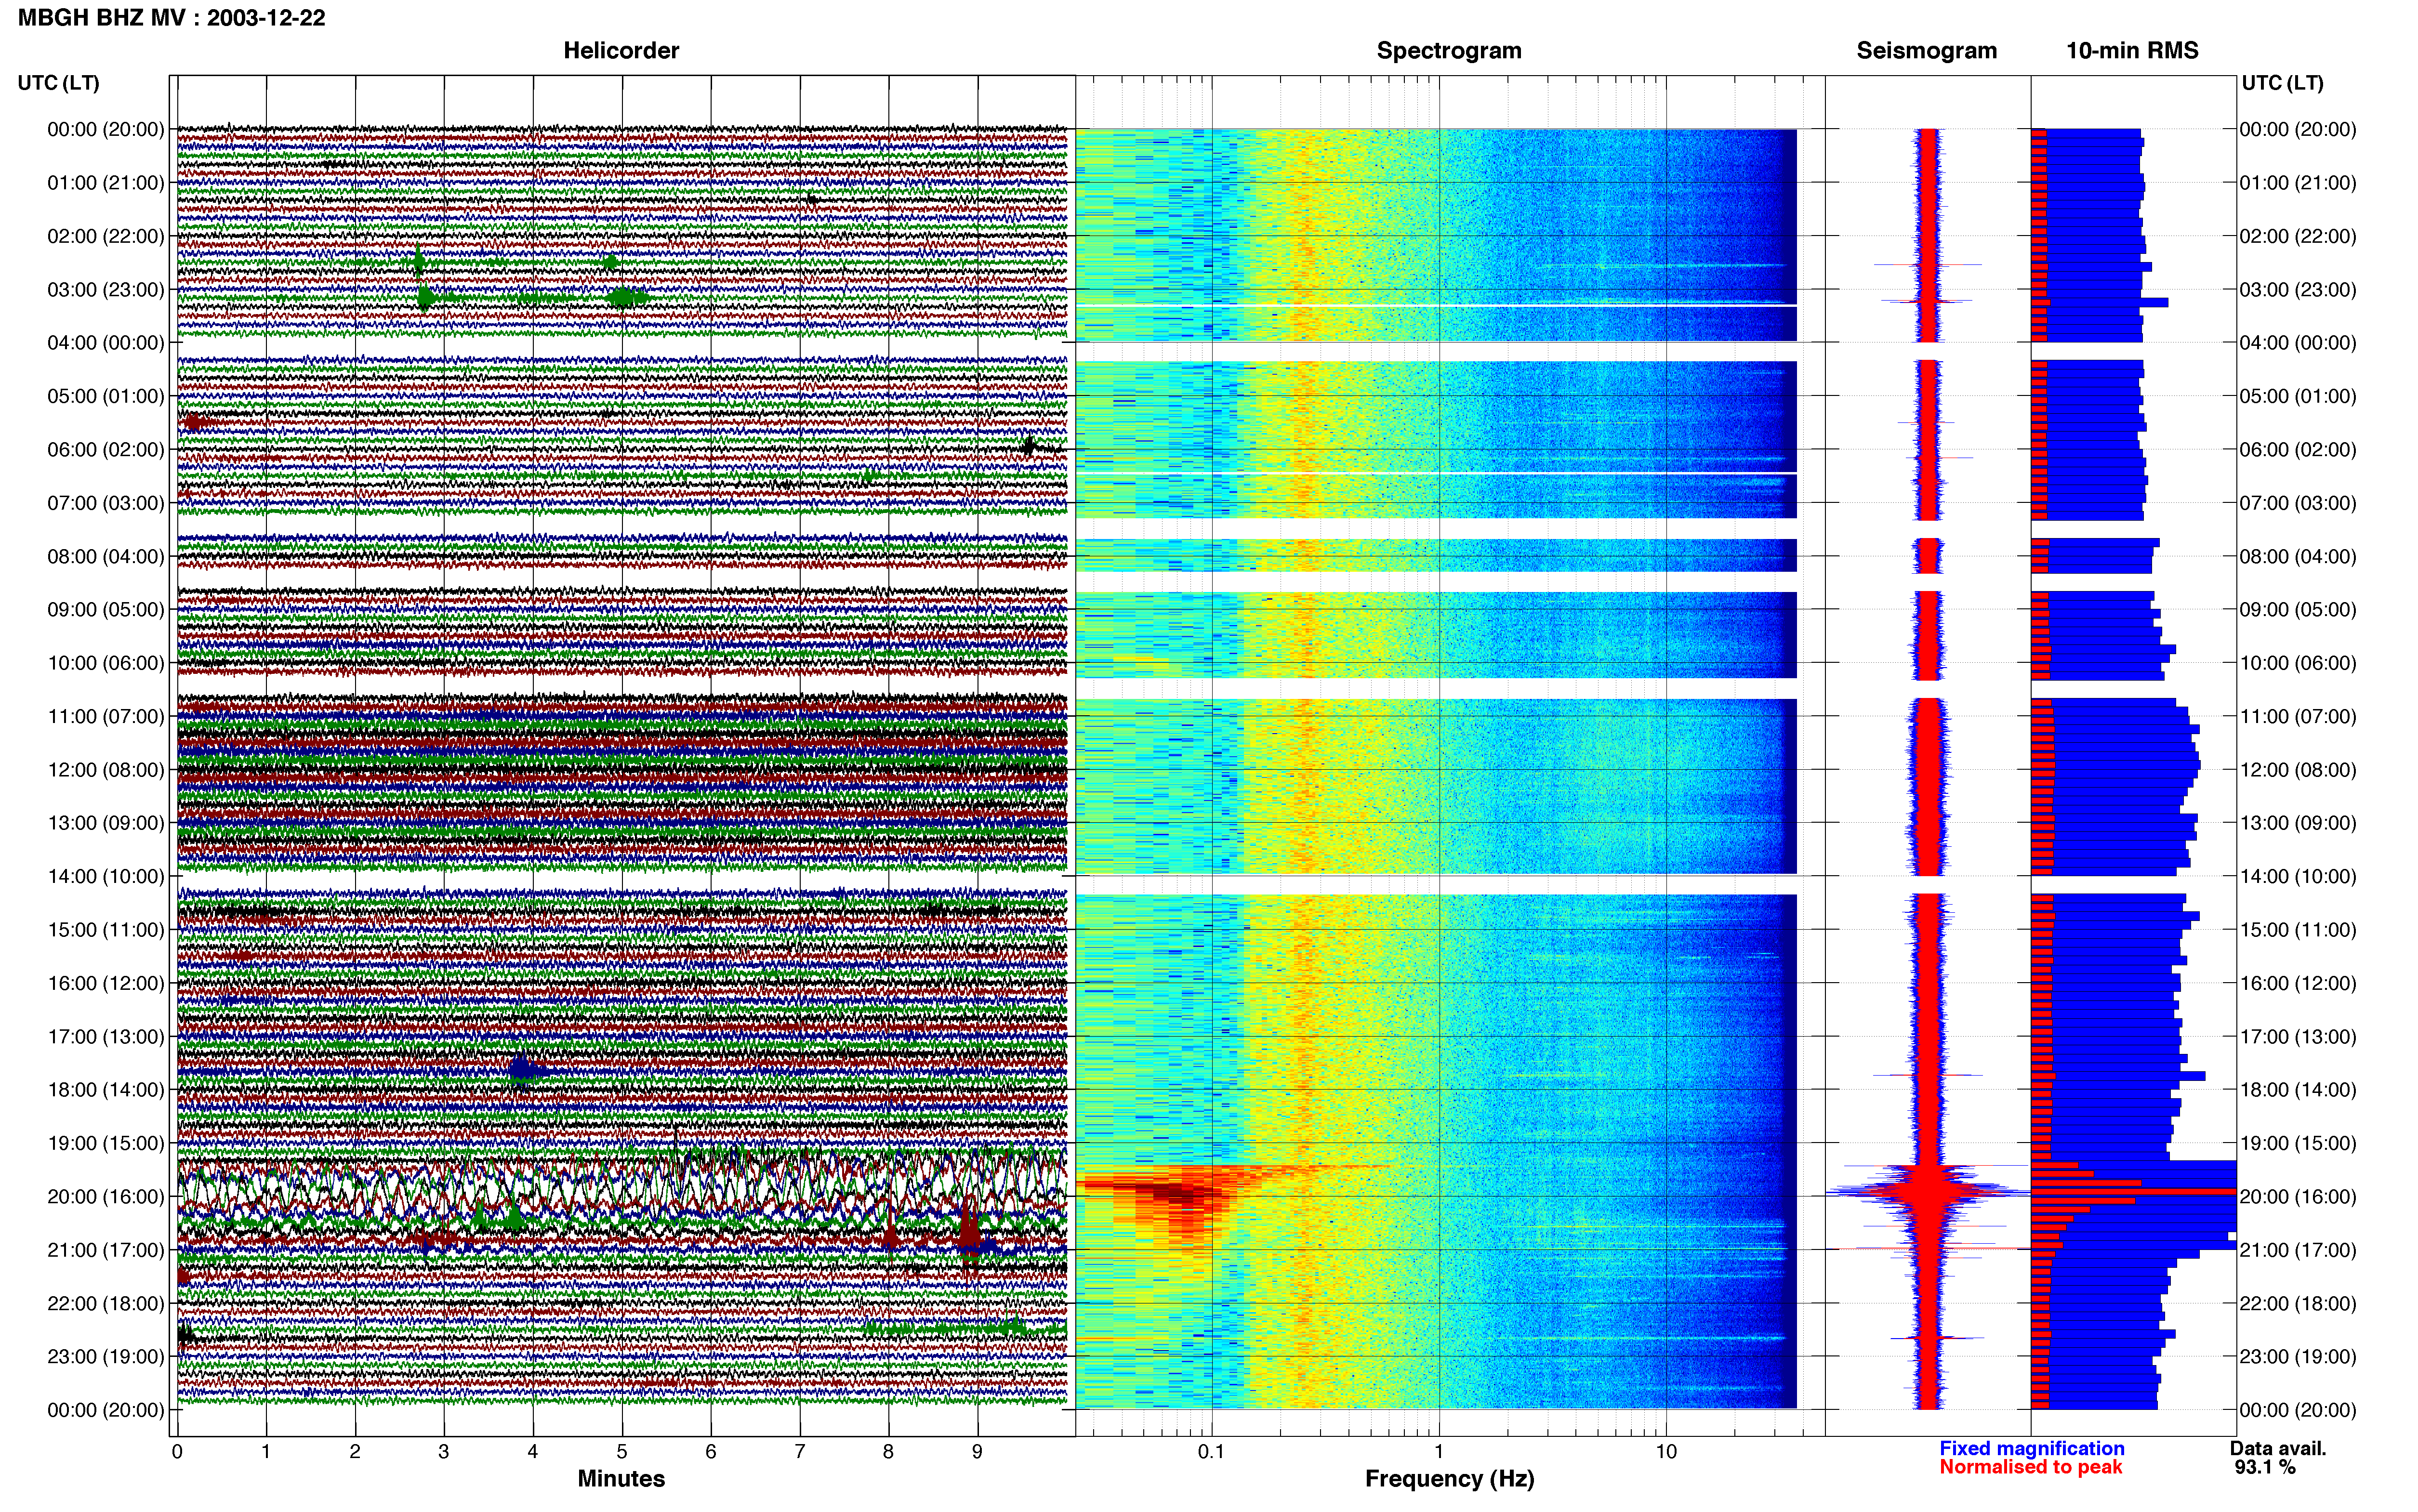
Task: Click minutes tick label '5' under the Helicorder
Action: click(x=622, y=1451)
